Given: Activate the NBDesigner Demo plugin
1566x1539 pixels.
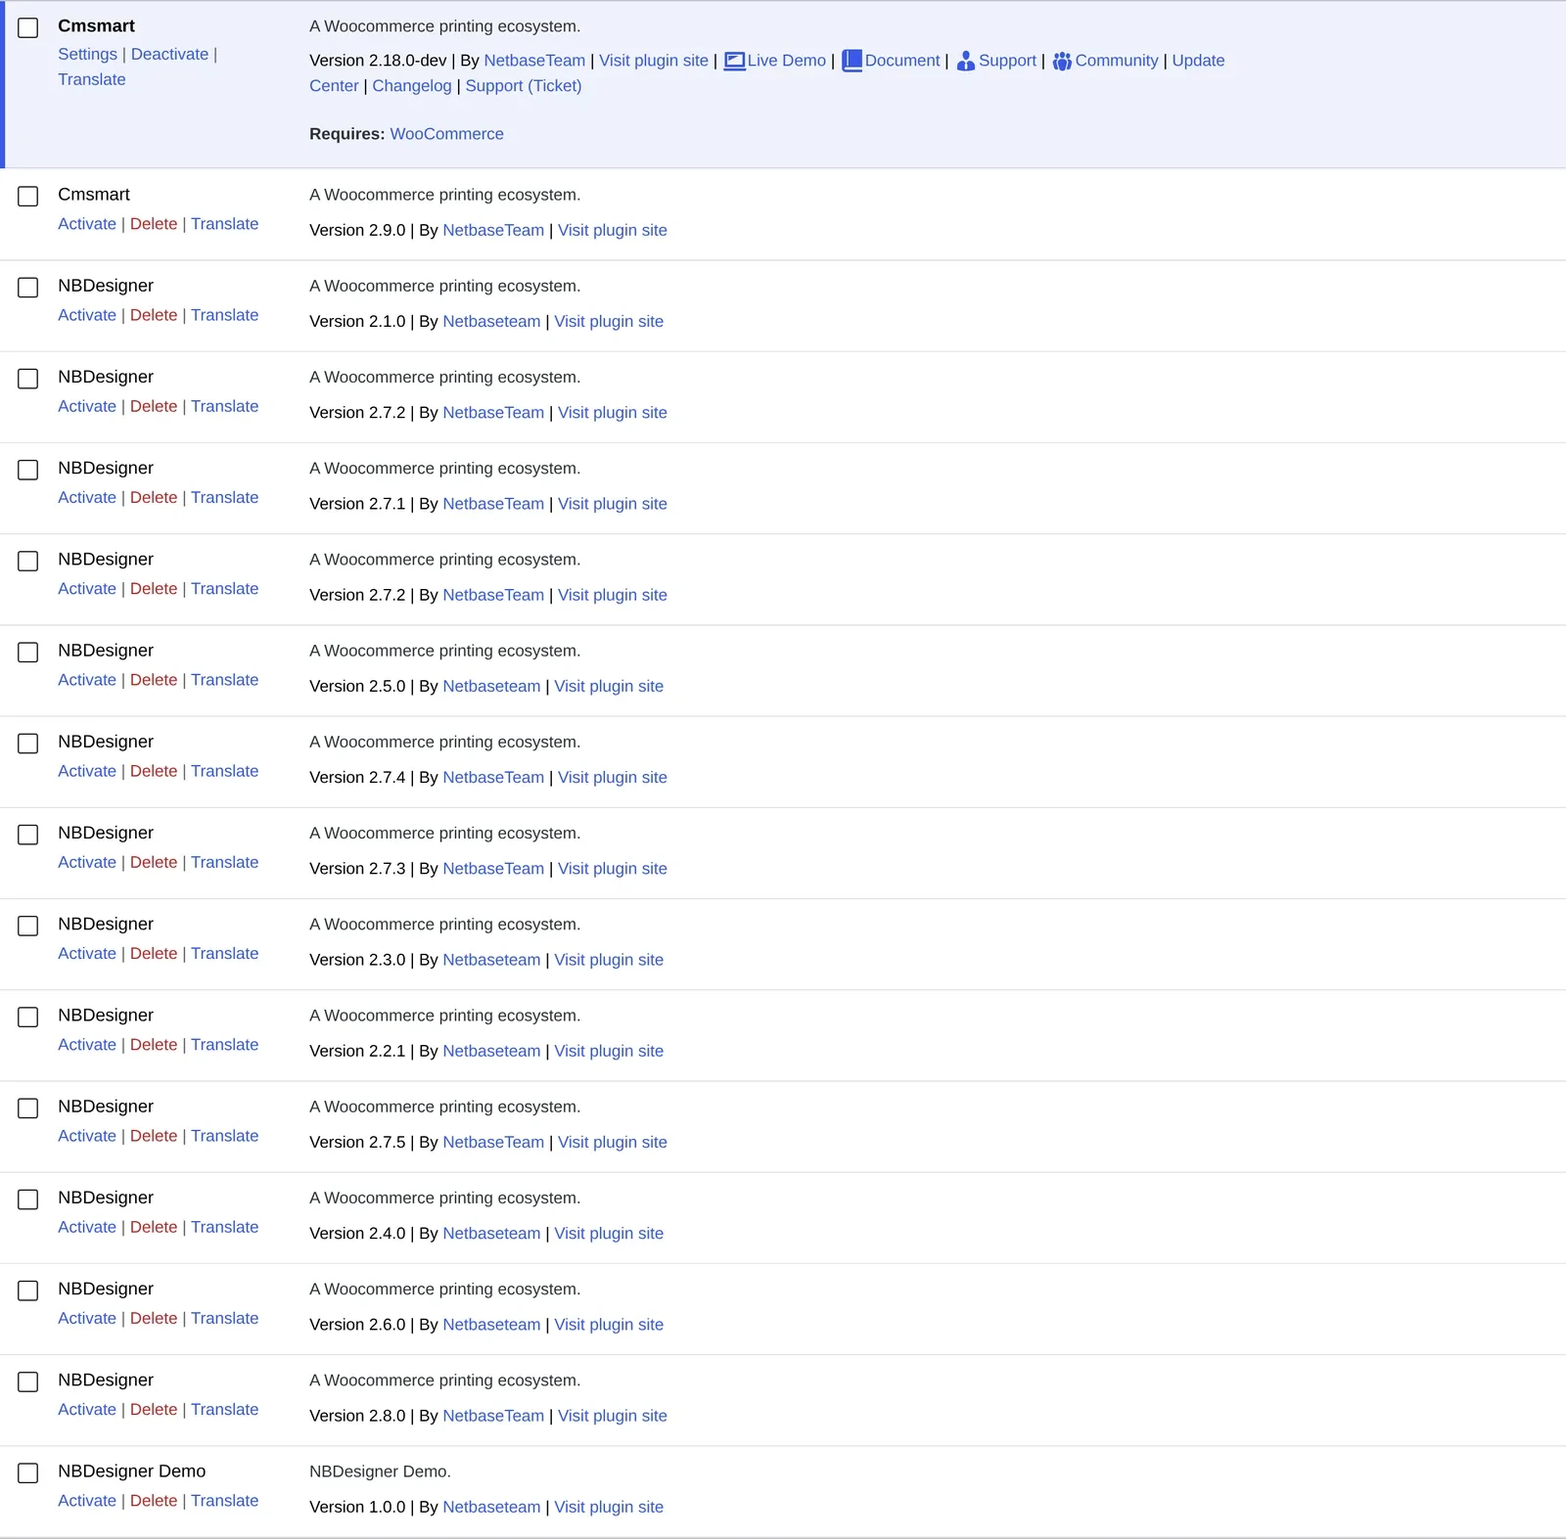Looking at the screenshot, I should coord(87,1501).
